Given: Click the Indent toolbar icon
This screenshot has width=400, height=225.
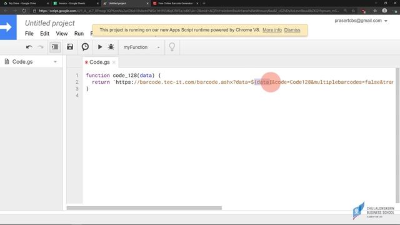Looking at the screenshot, I should [x=55, y=47].
